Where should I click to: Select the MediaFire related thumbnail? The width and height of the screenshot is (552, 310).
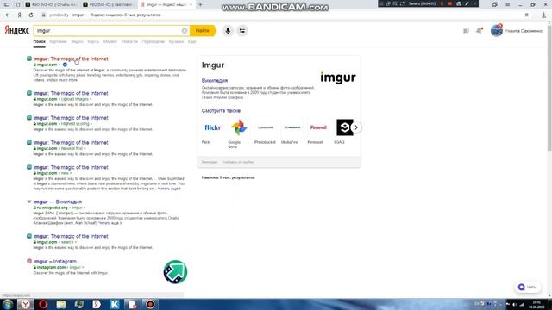point(292,127)
